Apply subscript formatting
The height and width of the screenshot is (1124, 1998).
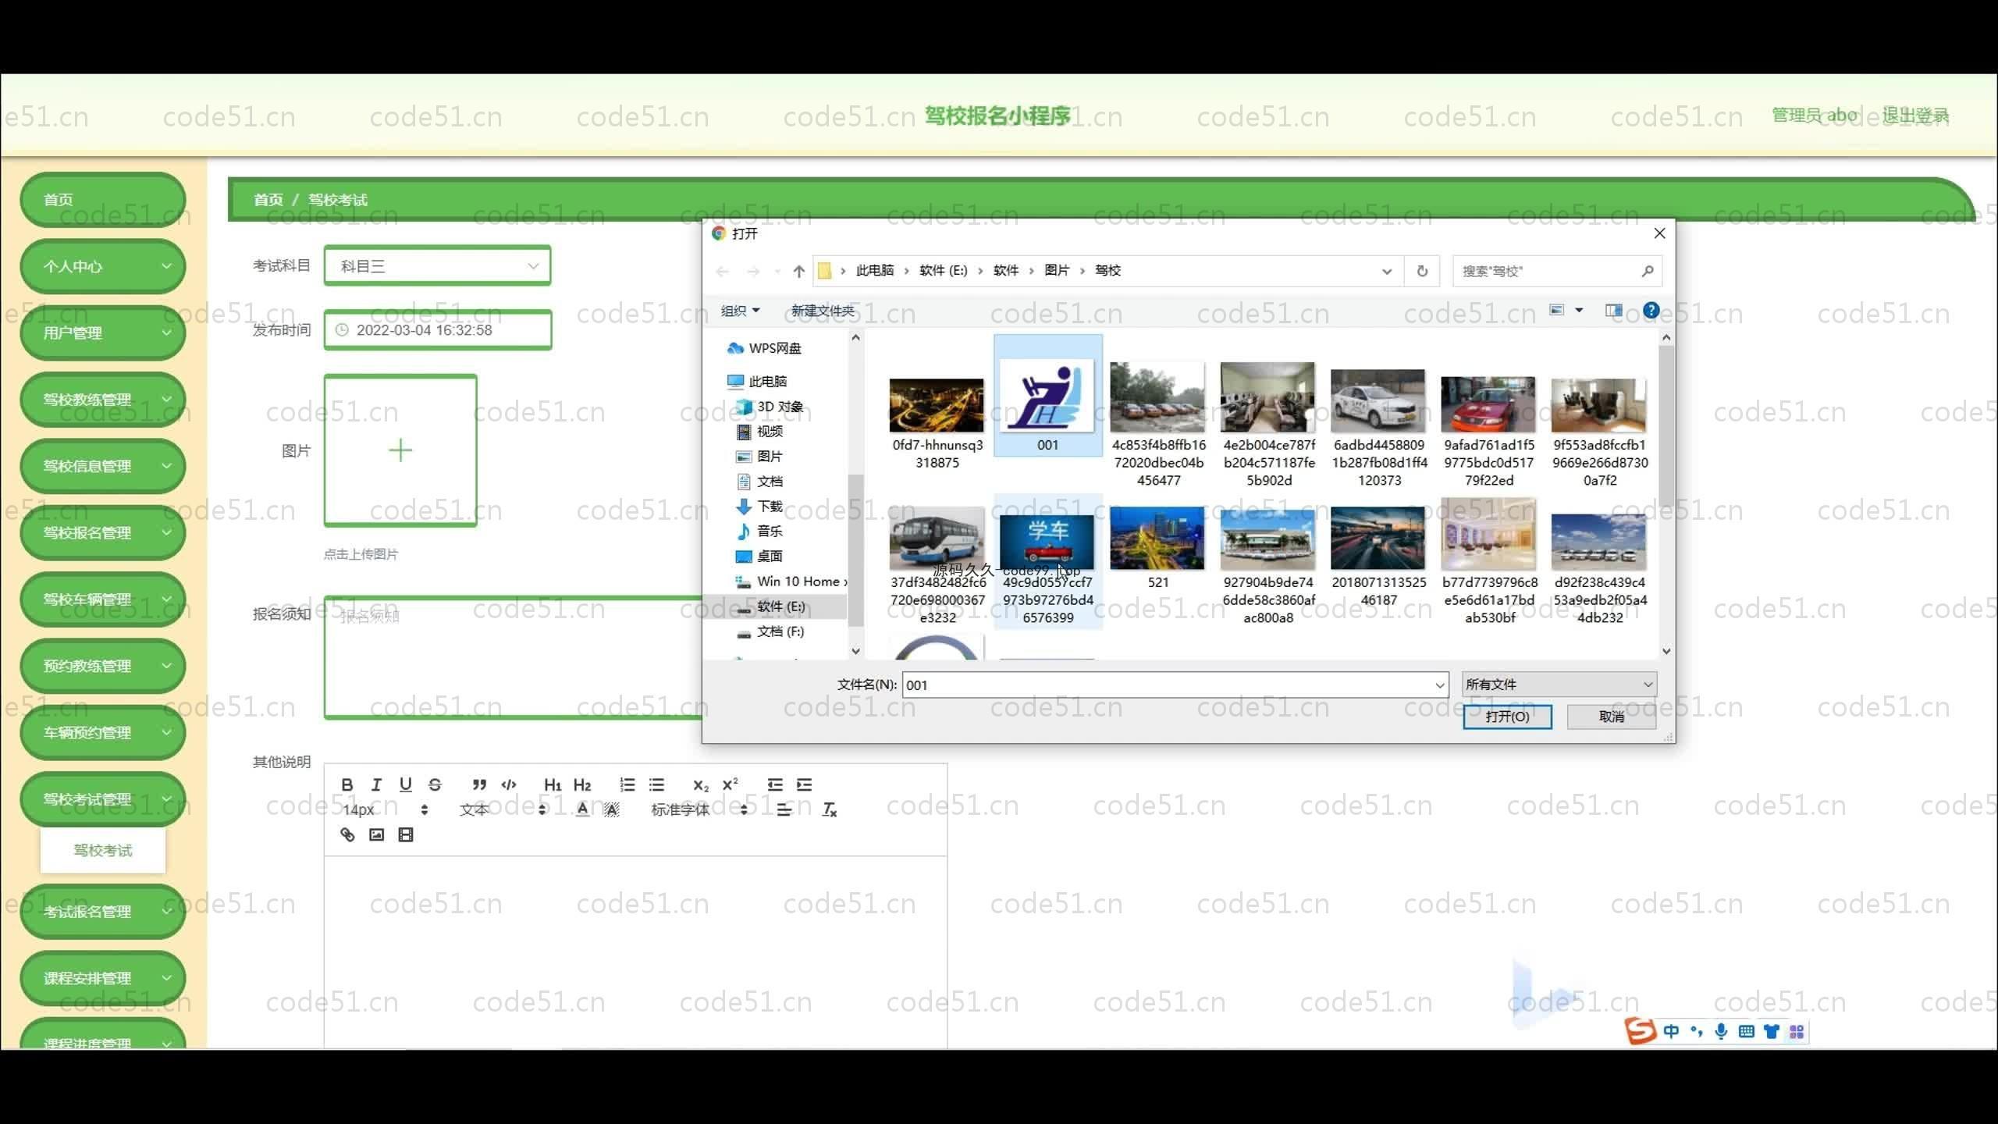[x=701, y=784]
